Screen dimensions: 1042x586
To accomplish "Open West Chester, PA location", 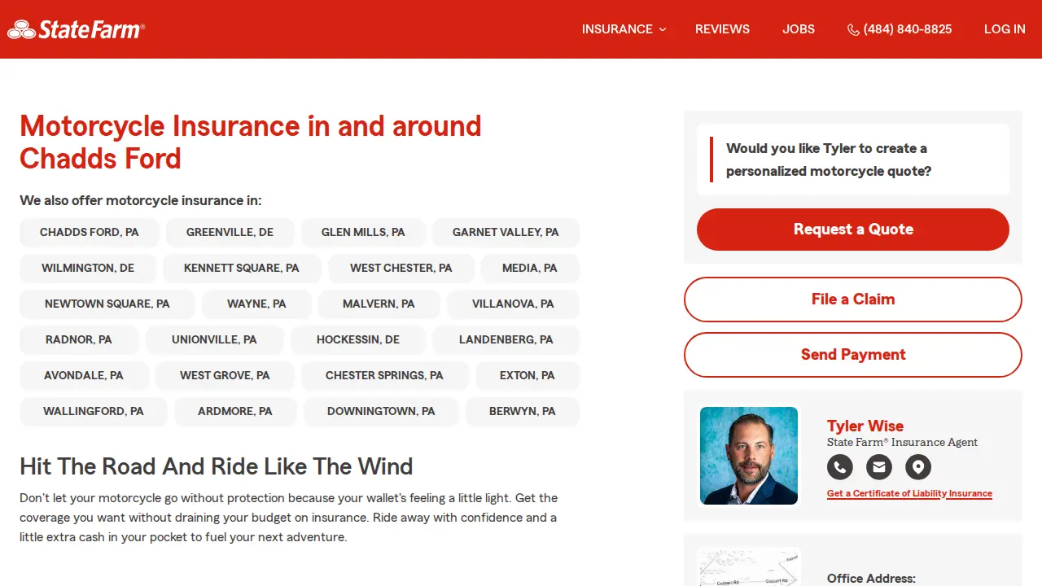I will click(401, 268).
